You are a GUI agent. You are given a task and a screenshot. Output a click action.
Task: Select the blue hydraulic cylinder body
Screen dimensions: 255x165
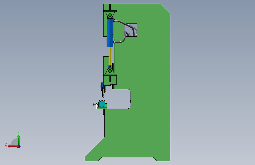point(110,33)
